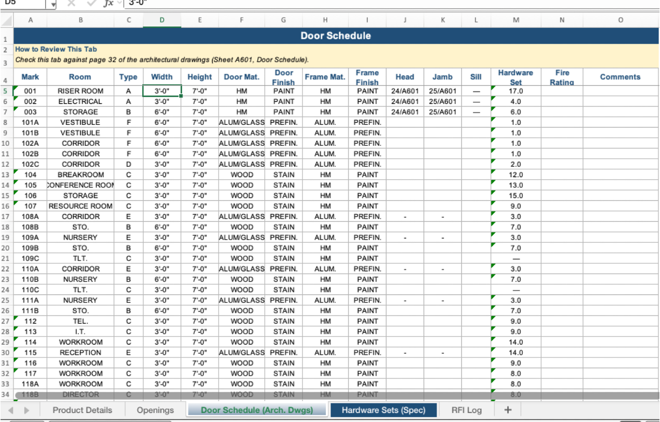Select the ELECTRICAL room cell
The image size is (660, 422).
[80, 101]
